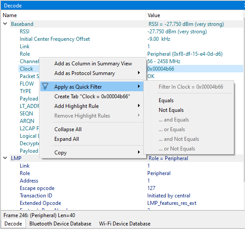245x229 pixels.
Task: Switch to the Decode tab
Action: point(13,224)
